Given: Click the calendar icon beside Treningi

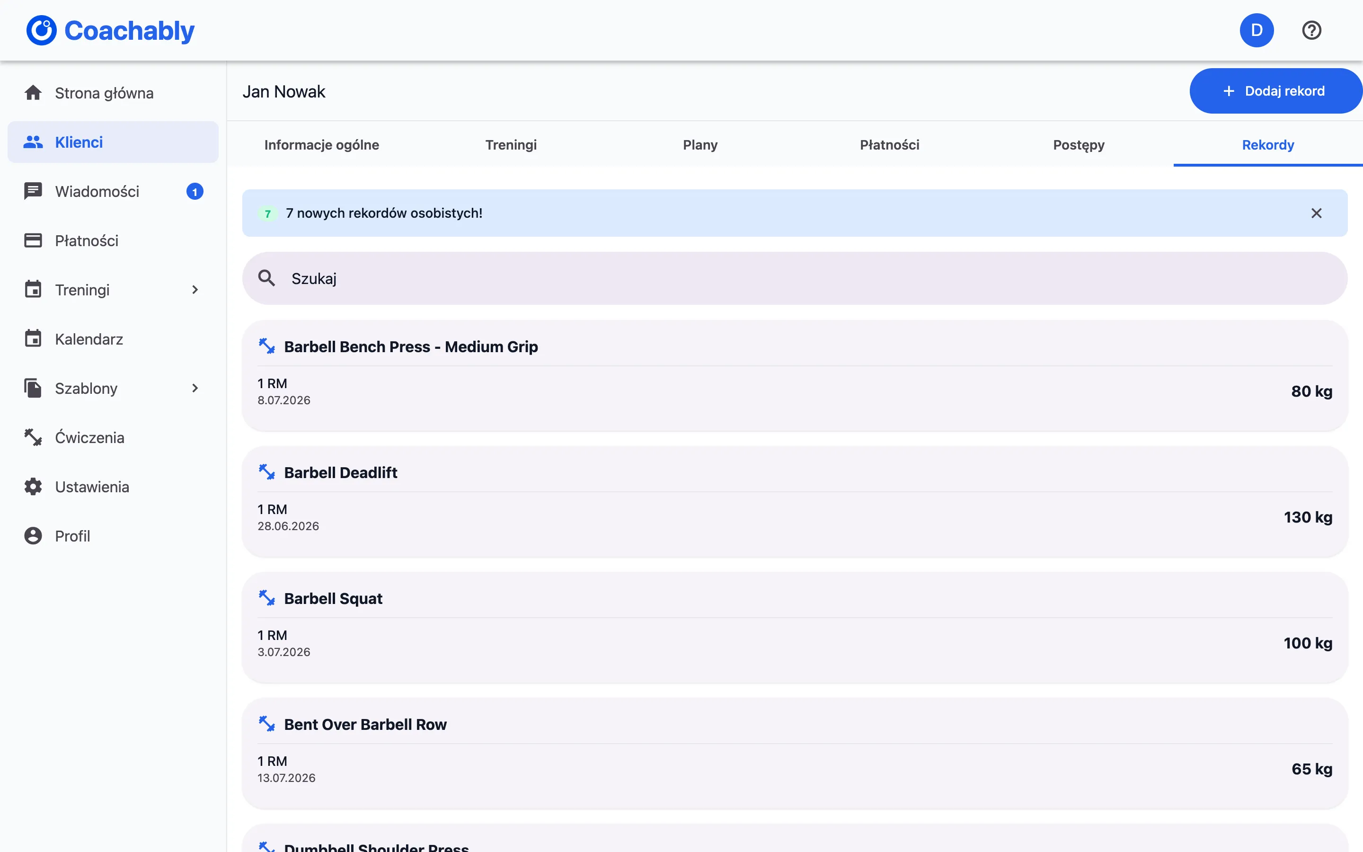Looking at the screenshot, I should tap(33, 289).
